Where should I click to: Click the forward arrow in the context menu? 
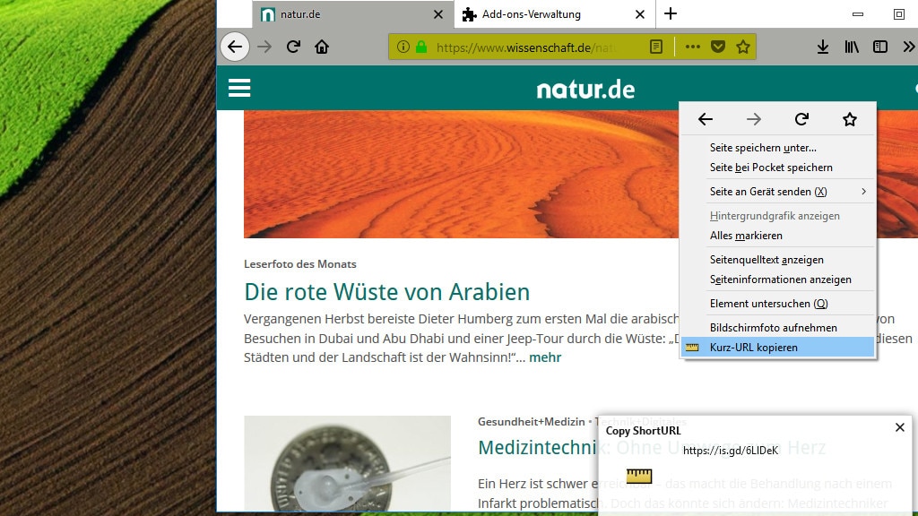[x=753, y=118]
